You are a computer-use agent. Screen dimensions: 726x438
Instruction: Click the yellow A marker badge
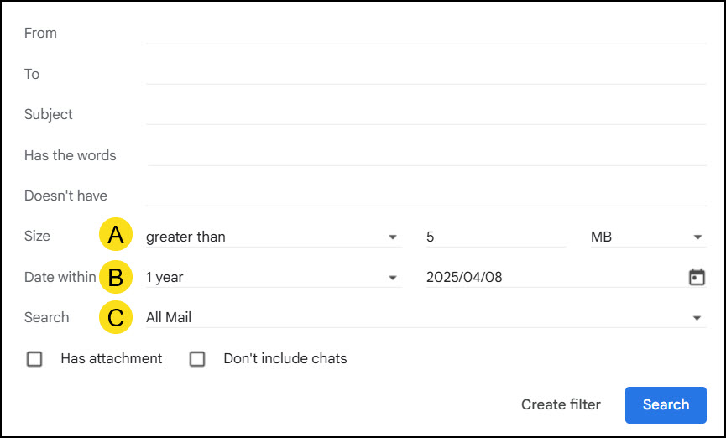click(x=116, y=236)
